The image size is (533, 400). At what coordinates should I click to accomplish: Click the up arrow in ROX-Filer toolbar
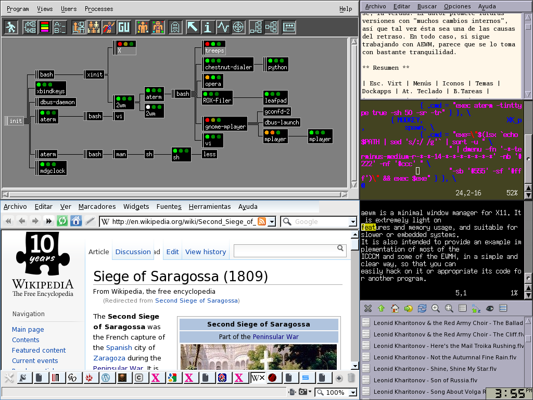pyautogui.click(x=381, y=308)
